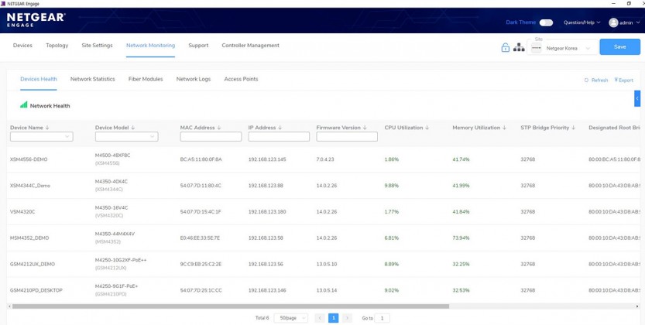Select page 1 in pagination
The width and height of the screenshot is (645, 325).
(x=333, y=318)
